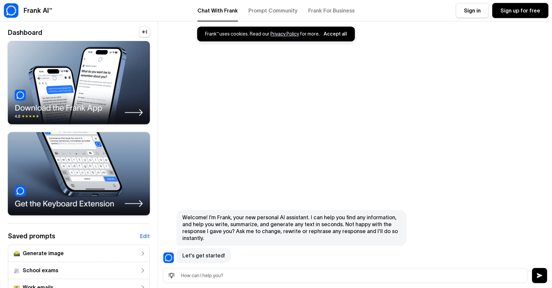Viewport: 552px width, 288px height.
Task: Open the Chat With Frank tab
Action: pos(217,11)
